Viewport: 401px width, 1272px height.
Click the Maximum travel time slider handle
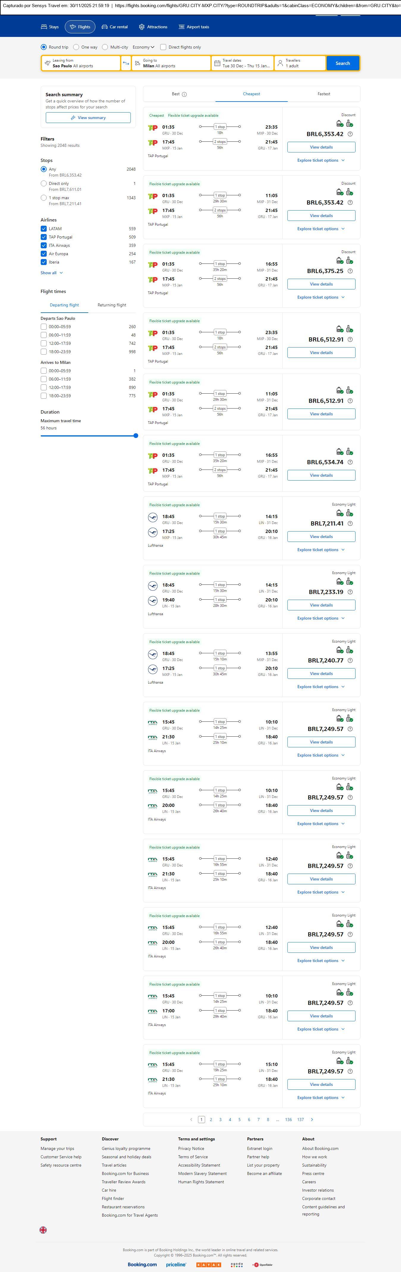coord(136,436)
